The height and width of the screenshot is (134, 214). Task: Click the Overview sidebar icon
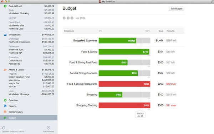(x=5, y=100)
